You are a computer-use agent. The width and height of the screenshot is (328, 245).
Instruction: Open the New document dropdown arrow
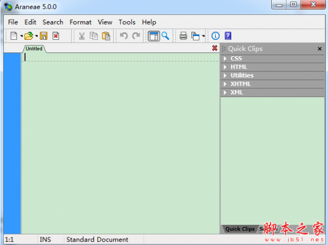pyautogui.click(x=21, y=36)
